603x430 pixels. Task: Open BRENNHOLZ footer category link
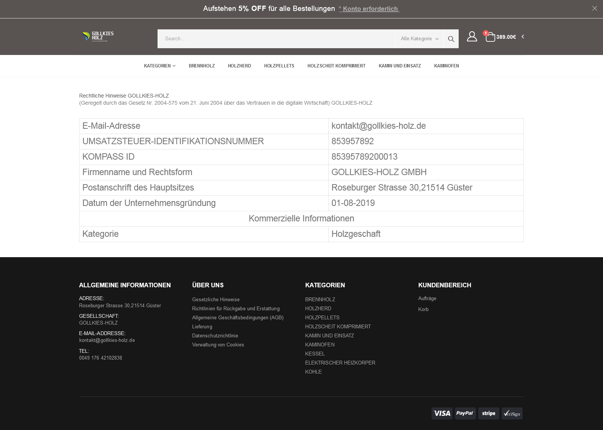pos(320,300)
